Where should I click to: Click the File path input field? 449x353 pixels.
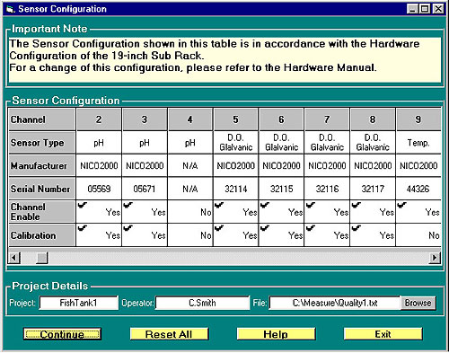point(335,303)
